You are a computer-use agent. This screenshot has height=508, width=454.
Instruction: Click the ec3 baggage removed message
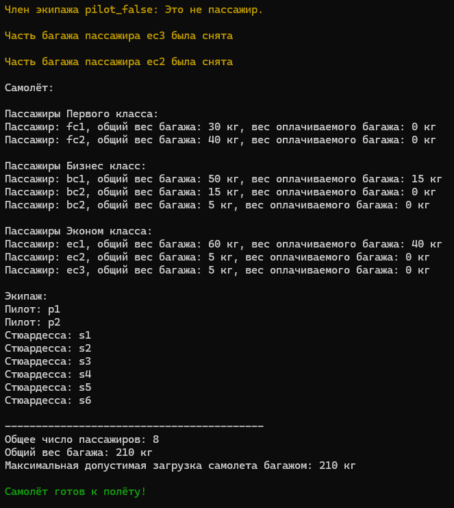[x=118, y=36]
